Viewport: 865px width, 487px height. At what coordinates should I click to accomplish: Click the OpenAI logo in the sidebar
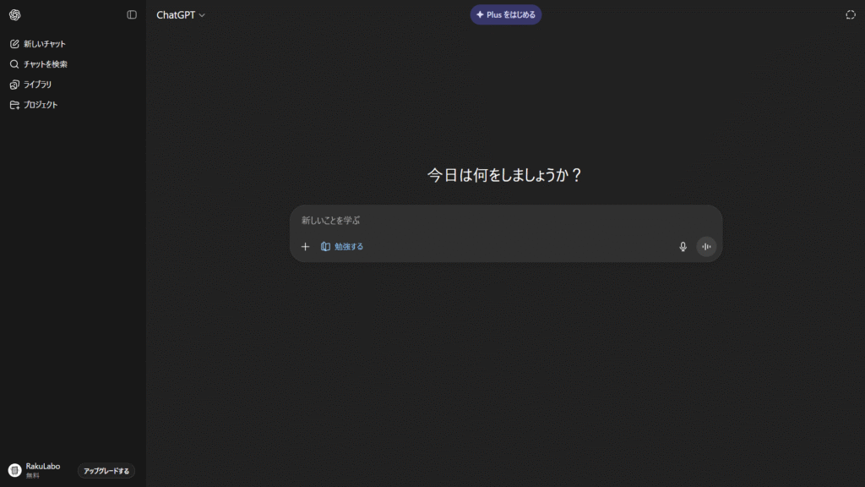(14, 15)
